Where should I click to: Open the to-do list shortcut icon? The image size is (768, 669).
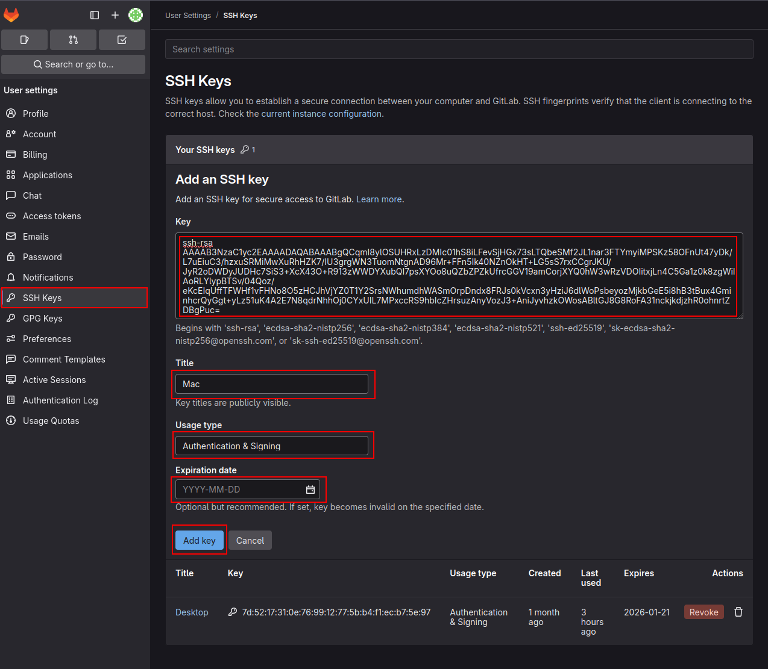click(x=122, y=40)
